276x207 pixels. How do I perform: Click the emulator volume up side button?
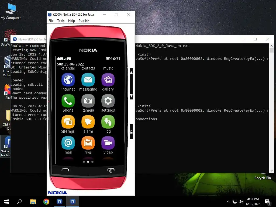pyautogui.click(x=131, y=72)
